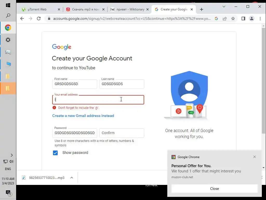Focus the Password field
The width and height of the screenshot is (266, 200).
click(75, 133)
